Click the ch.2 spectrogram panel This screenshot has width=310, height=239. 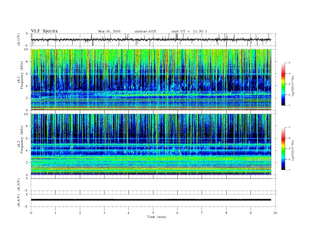pyautogui.click(x=151, y=144)
